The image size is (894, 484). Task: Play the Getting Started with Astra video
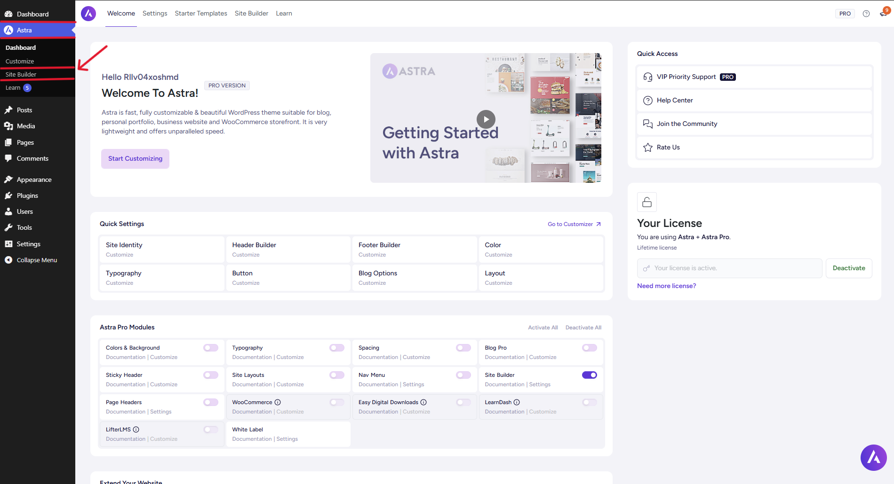click(x=486, y=119)
